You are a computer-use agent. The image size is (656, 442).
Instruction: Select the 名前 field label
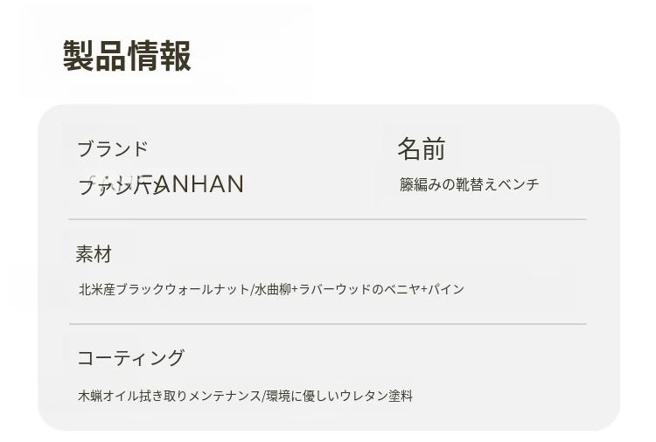421,149
